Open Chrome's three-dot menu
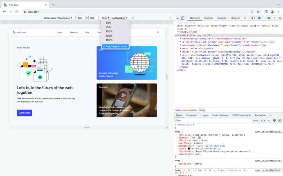 [279, 12]
